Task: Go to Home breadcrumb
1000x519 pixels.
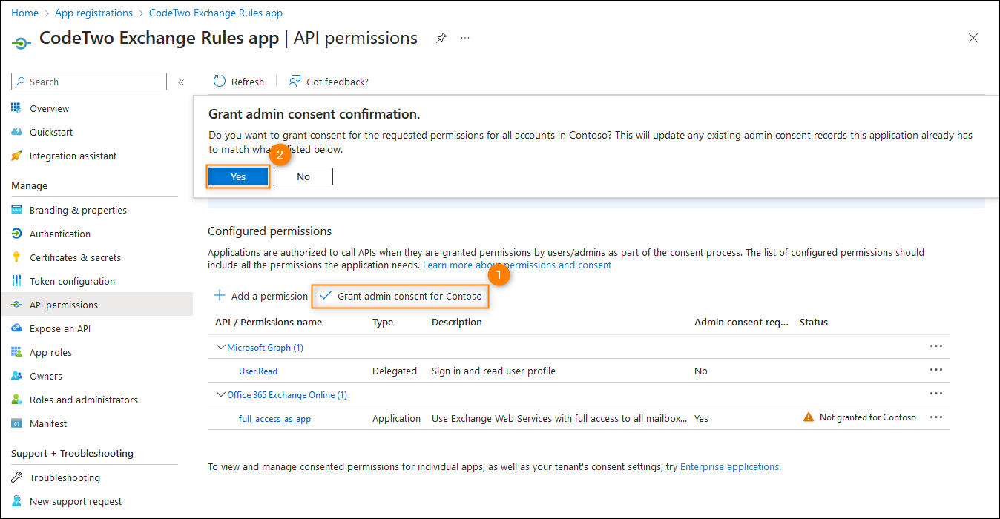Action: [x=25, y=13]
